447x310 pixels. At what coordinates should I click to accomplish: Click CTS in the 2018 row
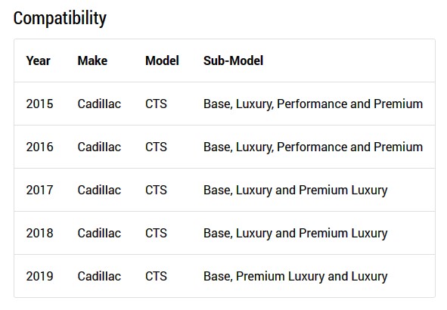156,233
